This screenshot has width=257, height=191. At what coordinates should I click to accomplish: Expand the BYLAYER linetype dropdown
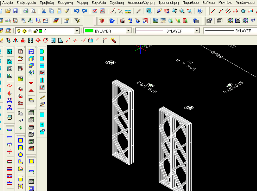(197, 31)
